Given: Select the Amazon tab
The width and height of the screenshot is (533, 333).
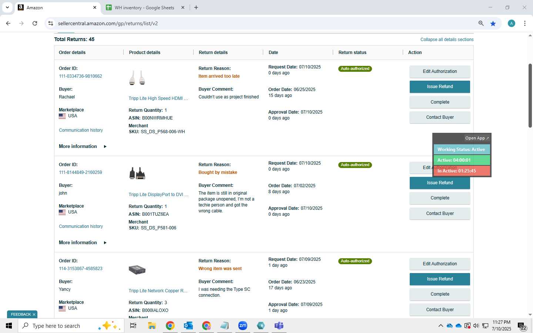Looking at the screenshot, I should click(57, 7).
